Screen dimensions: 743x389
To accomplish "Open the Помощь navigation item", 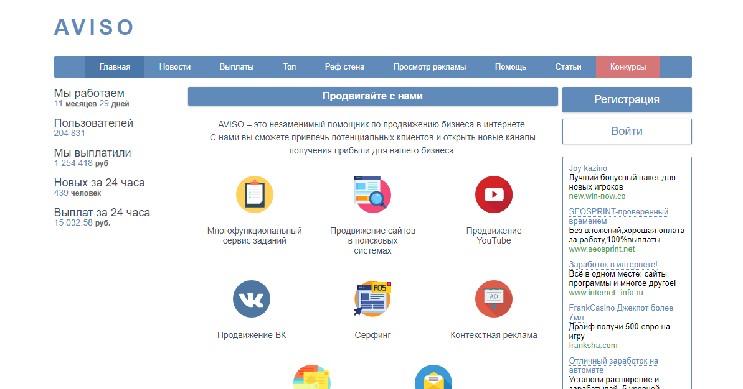I will [x=510, y=67].
